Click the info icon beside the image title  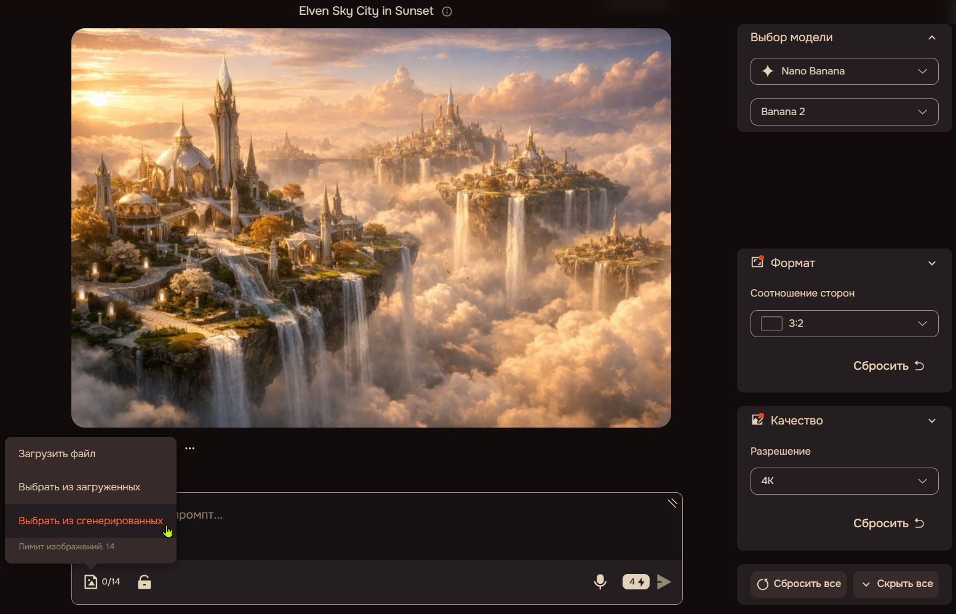447,12
